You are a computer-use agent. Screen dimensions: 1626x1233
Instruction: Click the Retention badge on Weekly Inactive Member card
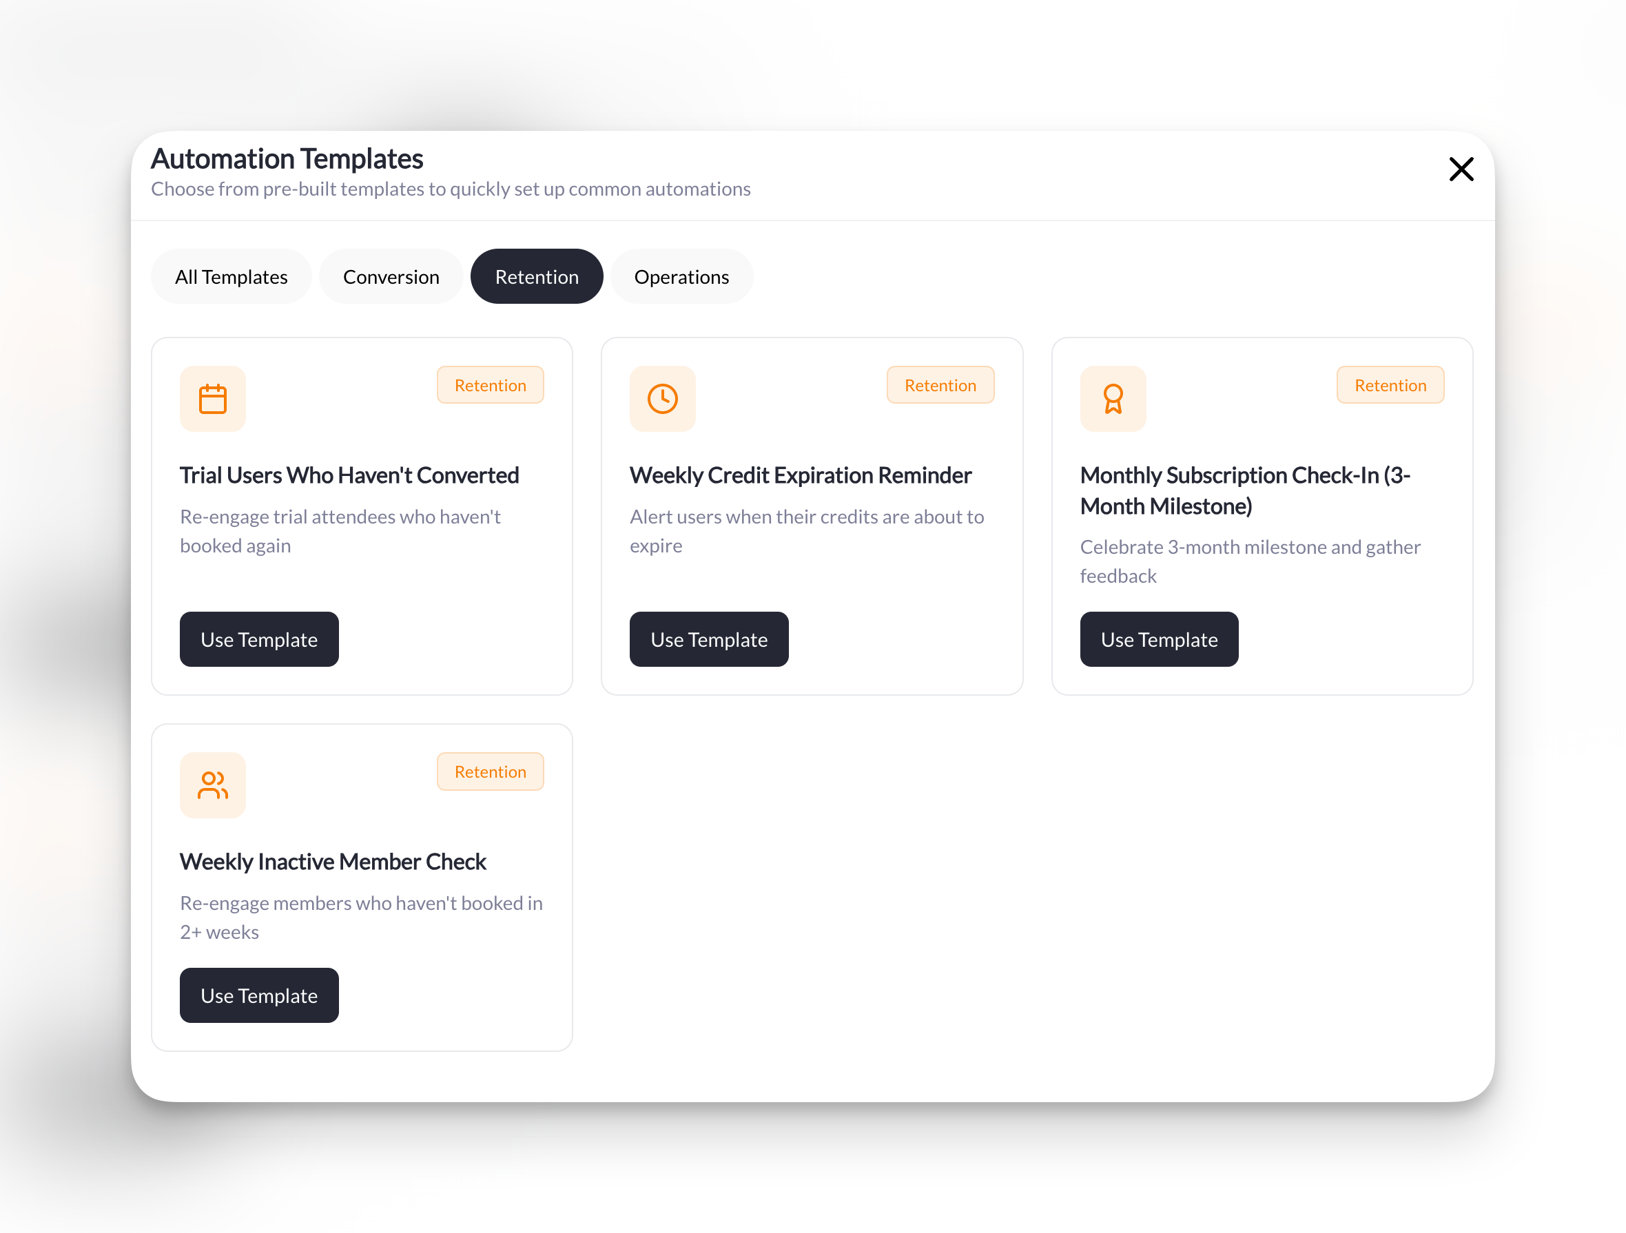point(490,771)
